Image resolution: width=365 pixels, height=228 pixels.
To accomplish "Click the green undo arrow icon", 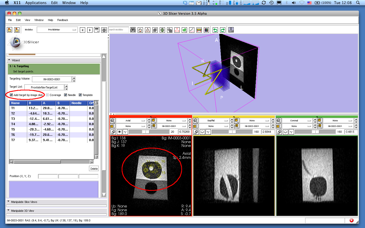I will point(215,30).
